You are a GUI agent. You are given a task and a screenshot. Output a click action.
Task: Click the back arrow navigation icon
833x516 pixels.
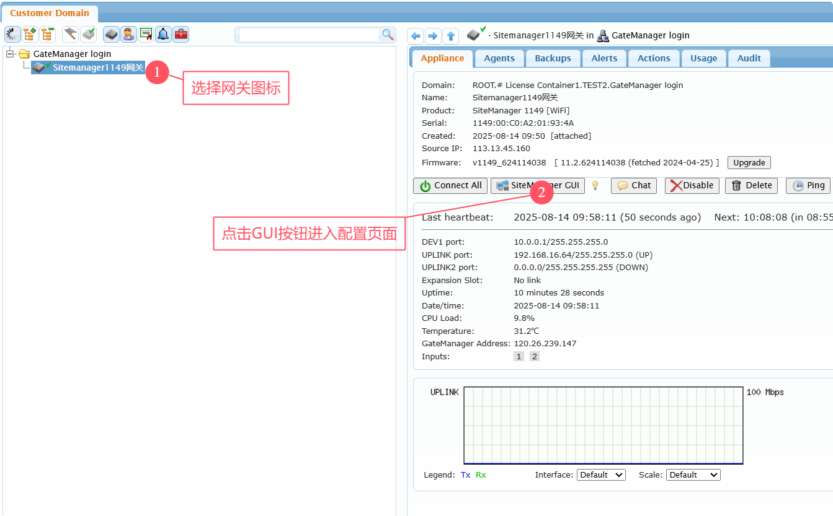pos(416,36)
